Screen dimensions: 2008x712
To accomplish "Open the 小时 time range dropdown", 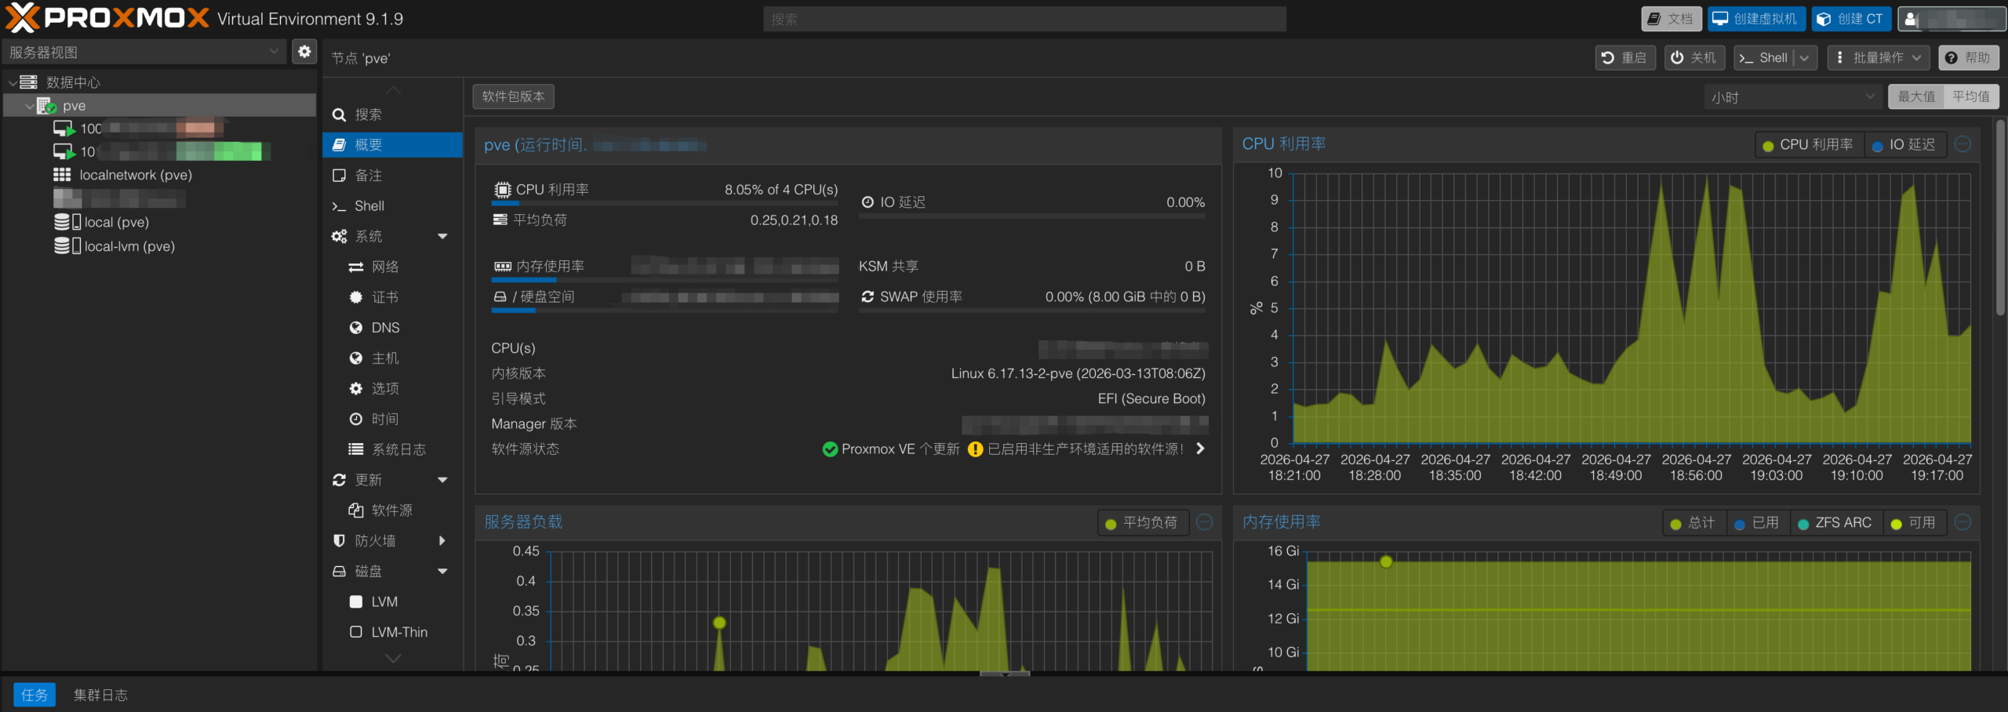I will (1794, 96).
